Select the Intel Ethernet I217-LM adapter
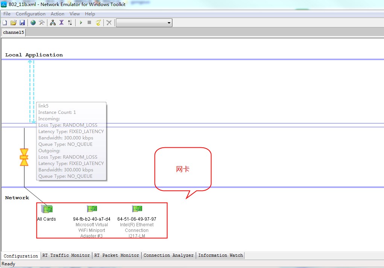 (137, 209)
